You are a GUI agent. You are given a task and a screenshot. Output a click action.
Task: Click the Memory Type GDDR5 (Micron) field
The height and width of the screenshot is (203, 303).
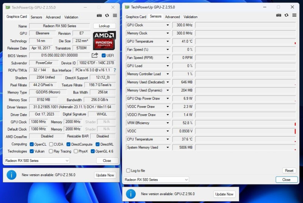[x=48, y=92]
